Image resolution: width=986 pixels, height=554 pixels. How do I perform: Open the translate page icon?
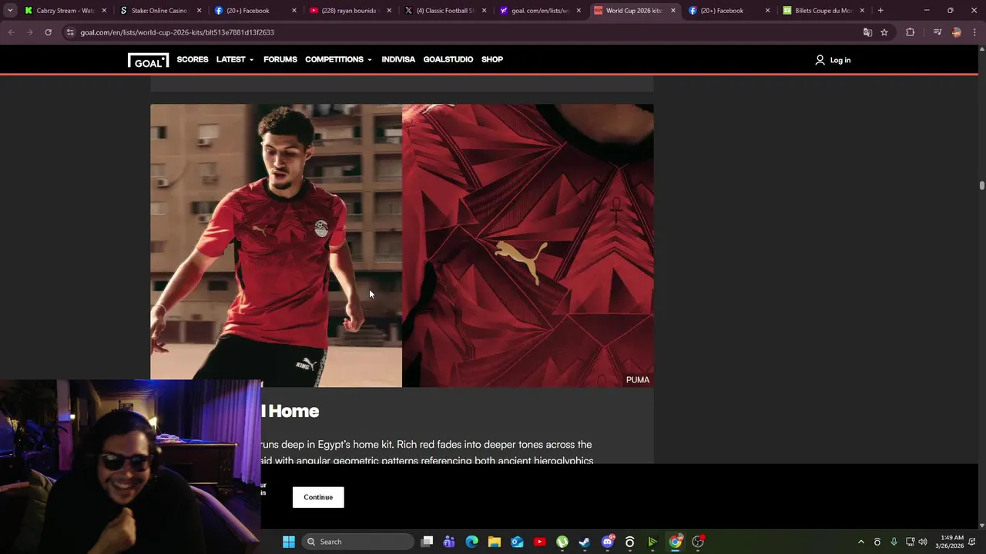867,32
